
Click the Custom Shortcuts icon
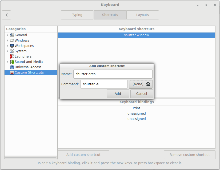(12, 72)
